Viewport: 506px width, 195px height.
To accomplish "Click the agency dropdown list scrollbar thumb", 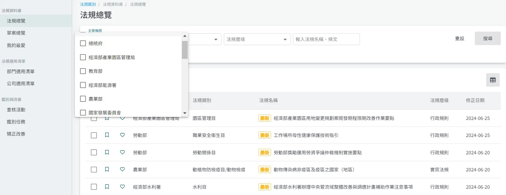I will click(185, 50).
